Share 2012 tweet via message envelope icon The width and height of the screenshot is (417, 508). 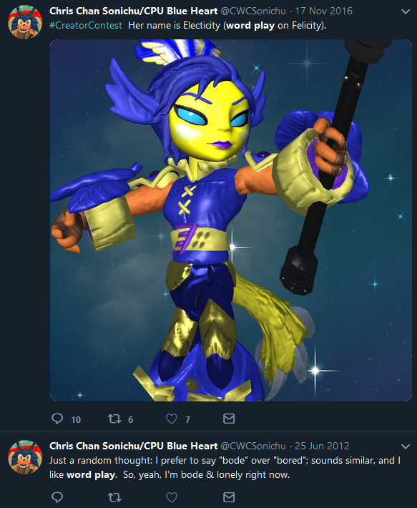[229, 497]
